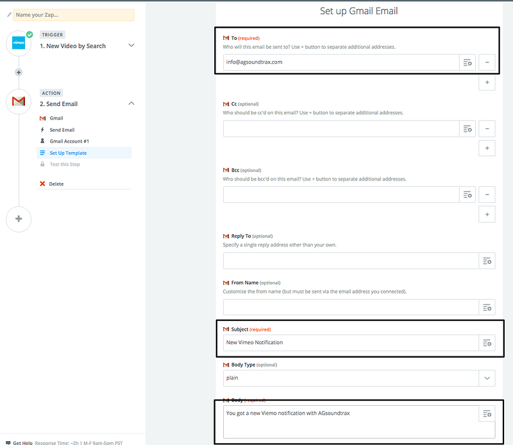Click the red X delete icon
513x445 pixels.
pyautogui.click(x=42, y=184)
